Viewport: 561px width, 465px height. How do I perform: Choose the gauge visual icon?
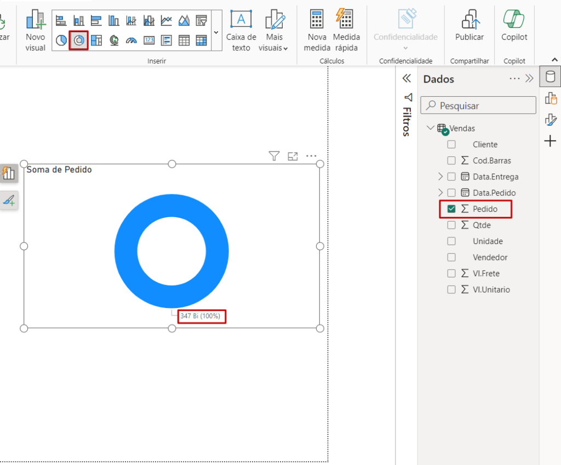pos(131,40)
